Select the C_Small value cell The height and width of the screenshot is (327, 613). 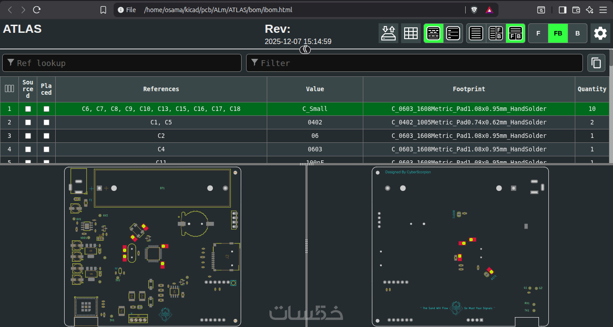[315, 109]
